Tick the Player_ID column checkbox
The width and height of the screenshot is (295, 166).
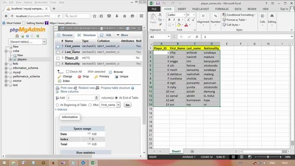pos(58,58)
